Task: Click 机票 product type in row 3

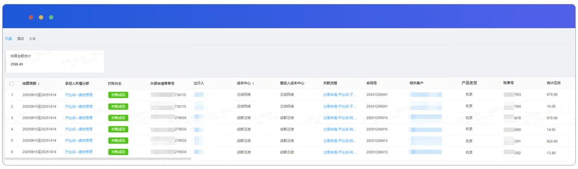Action: pyautogui.click(x=469, y=118)
